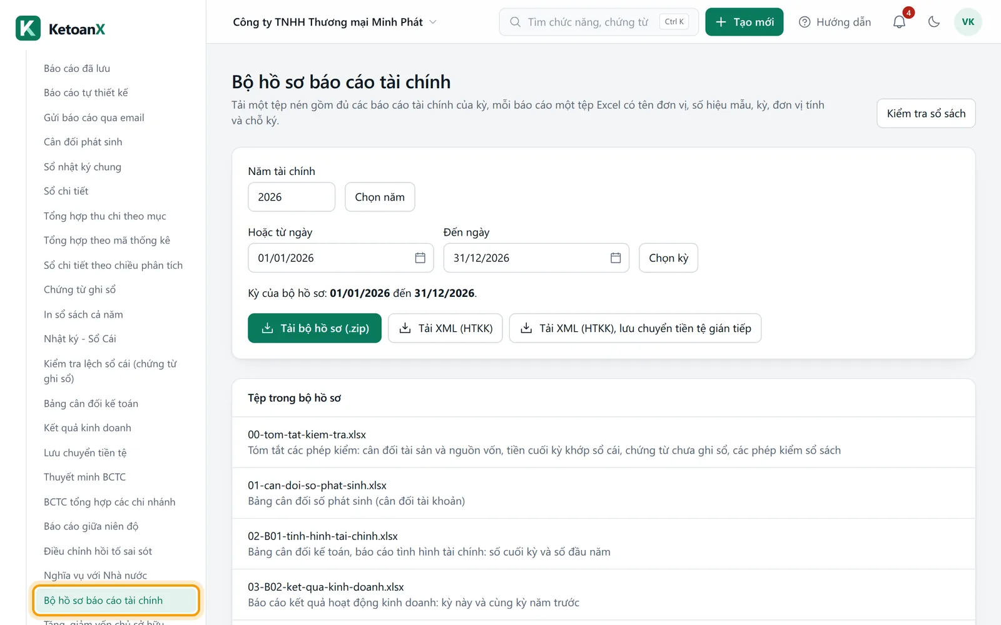Open the VK user avatar menu
The width and height of the screenshot is (1001, 625).
(x=968, y=22)
